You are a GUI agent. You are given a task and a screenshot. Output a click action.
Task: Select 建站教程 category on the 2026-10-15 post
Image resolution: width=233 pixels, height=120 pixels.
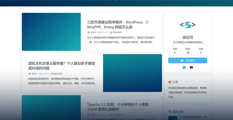pos(117,115)
